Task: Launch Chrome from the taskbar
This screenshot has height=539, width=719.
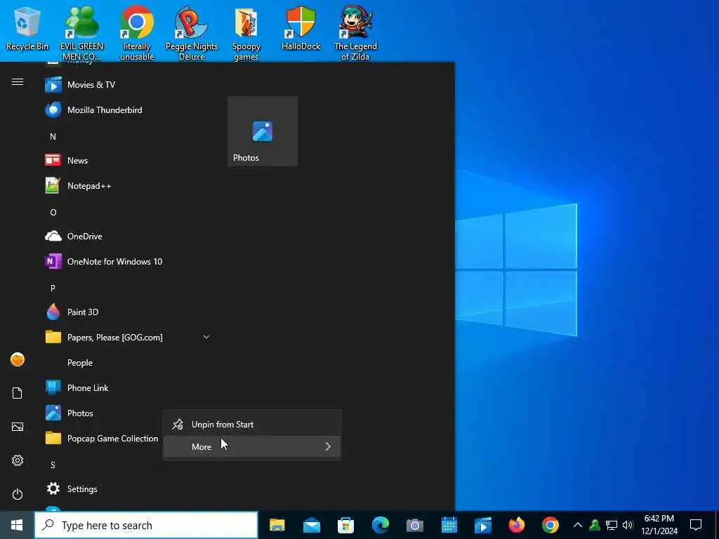Action: pos(550,525)
